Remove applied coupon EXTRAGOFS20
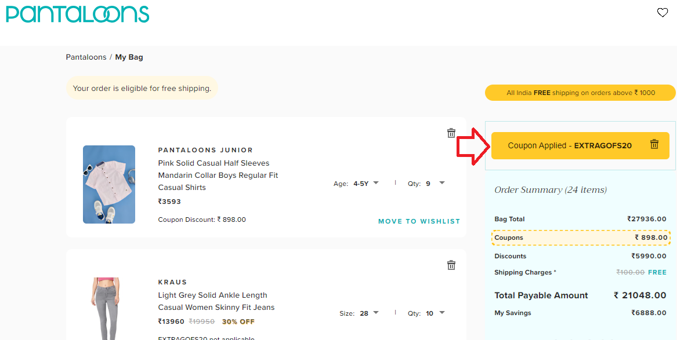Image resolution: width=677 pixels, height=340 pixels. (x=654, y=144)
